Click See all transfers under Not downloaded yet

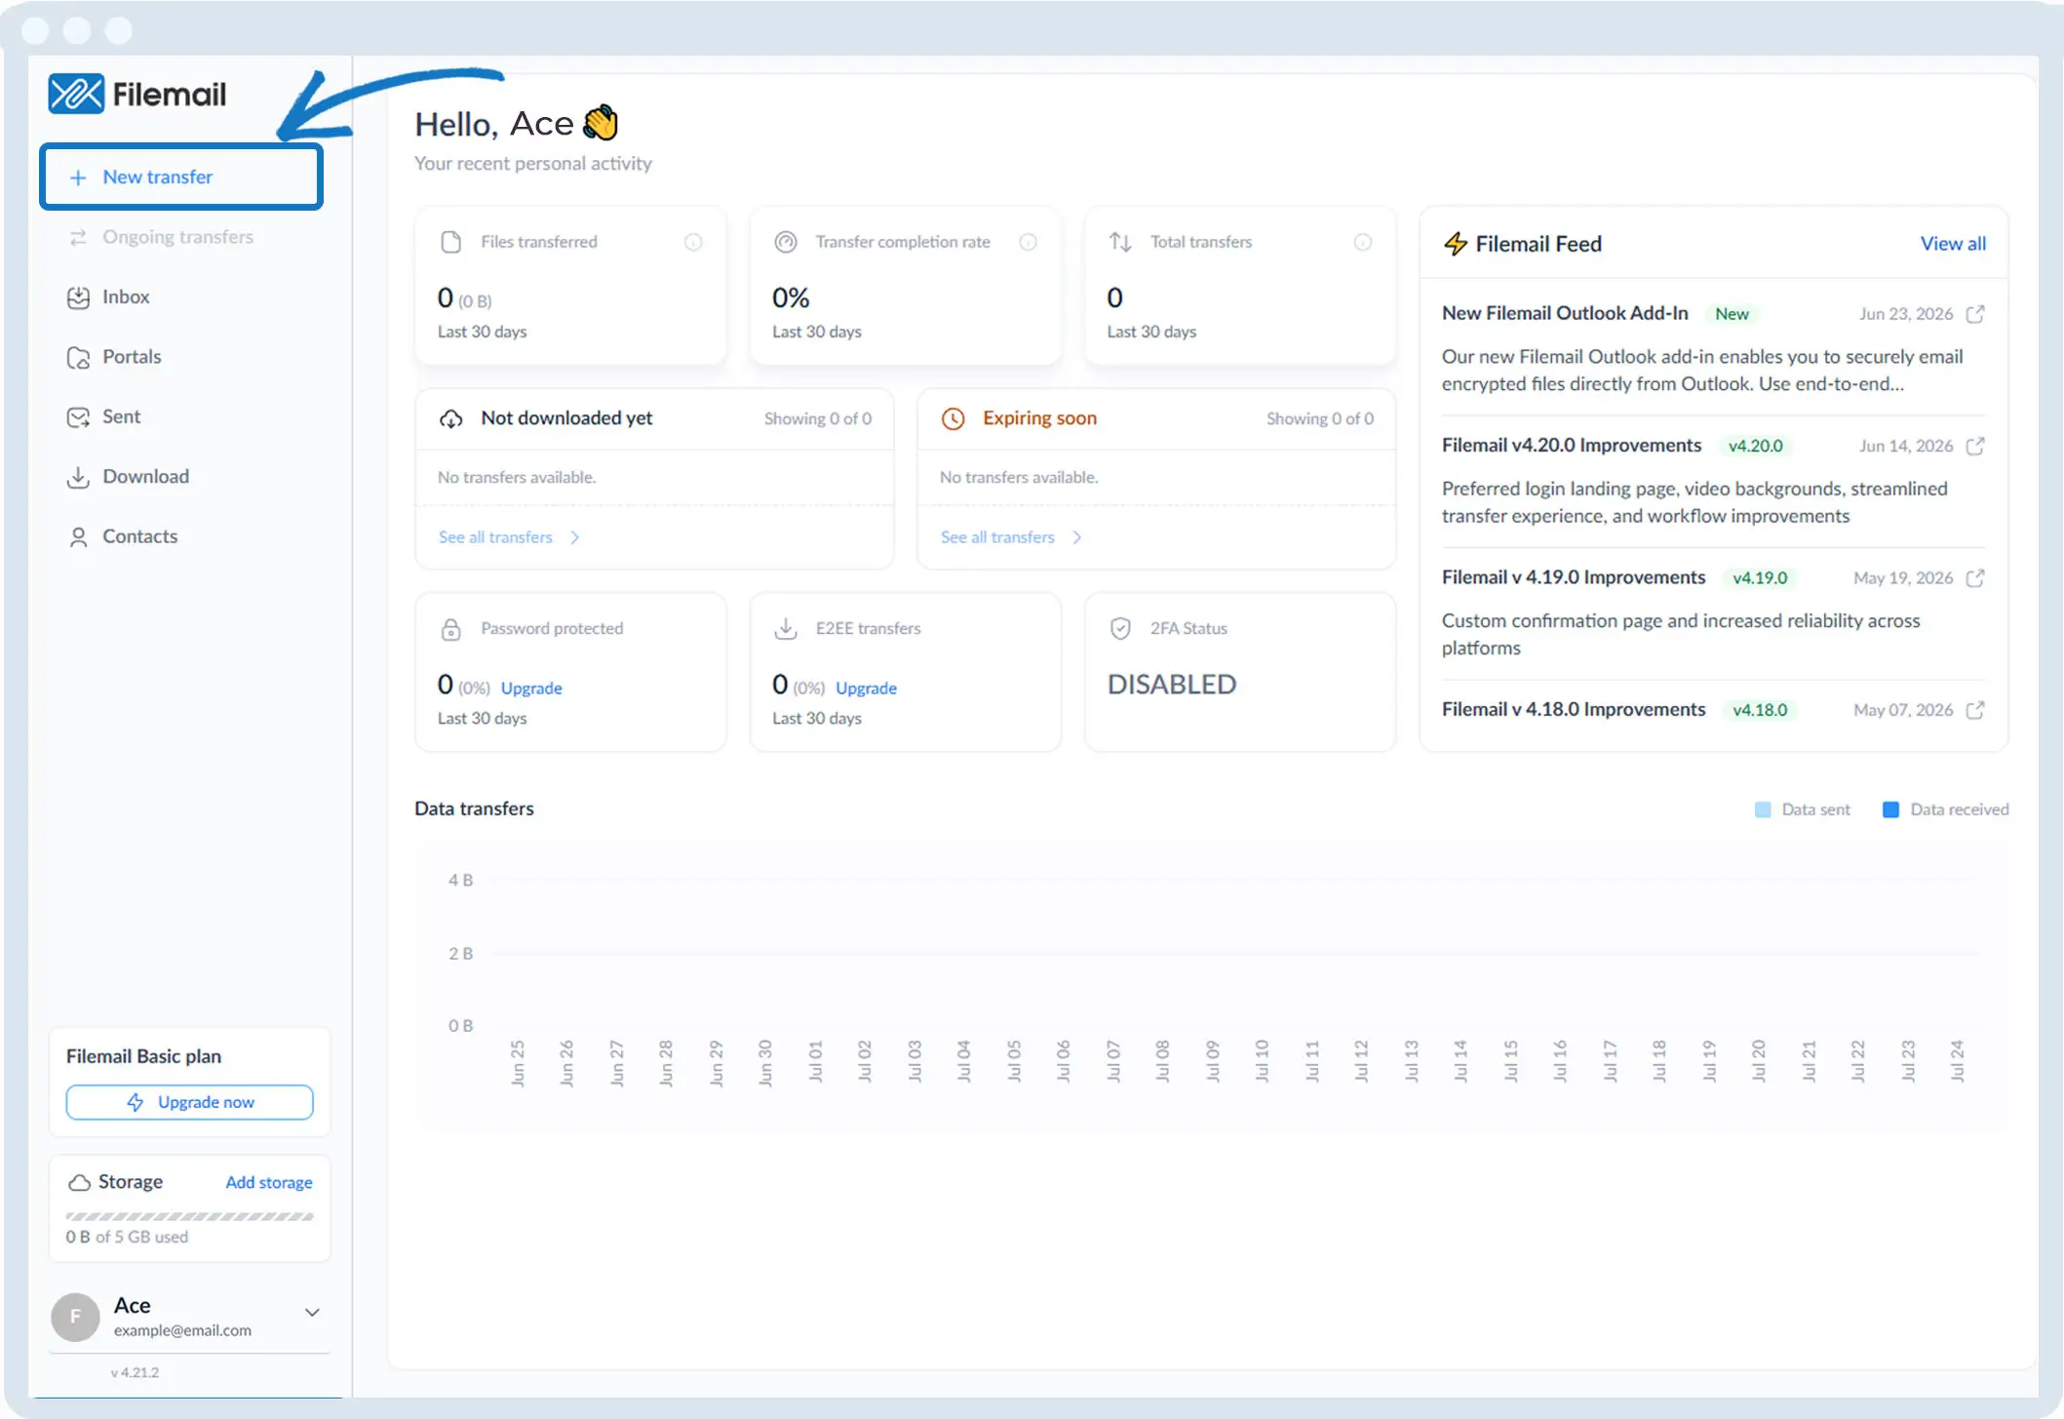[x=495, y=537]
